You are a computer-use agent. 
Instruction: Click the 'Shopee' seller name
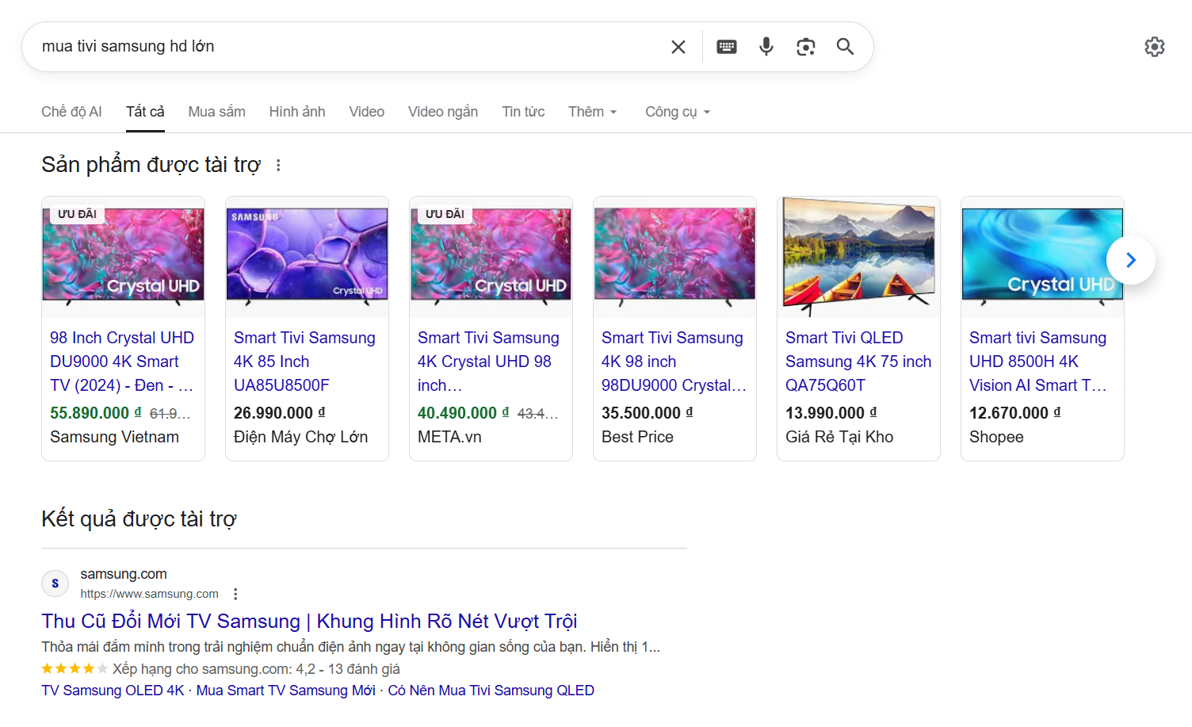click(996, 437)
